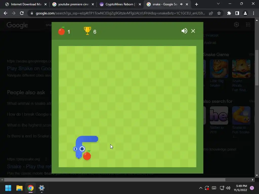Show hidden system tray icons
The image size is (259, 194).
pos(201,188)
